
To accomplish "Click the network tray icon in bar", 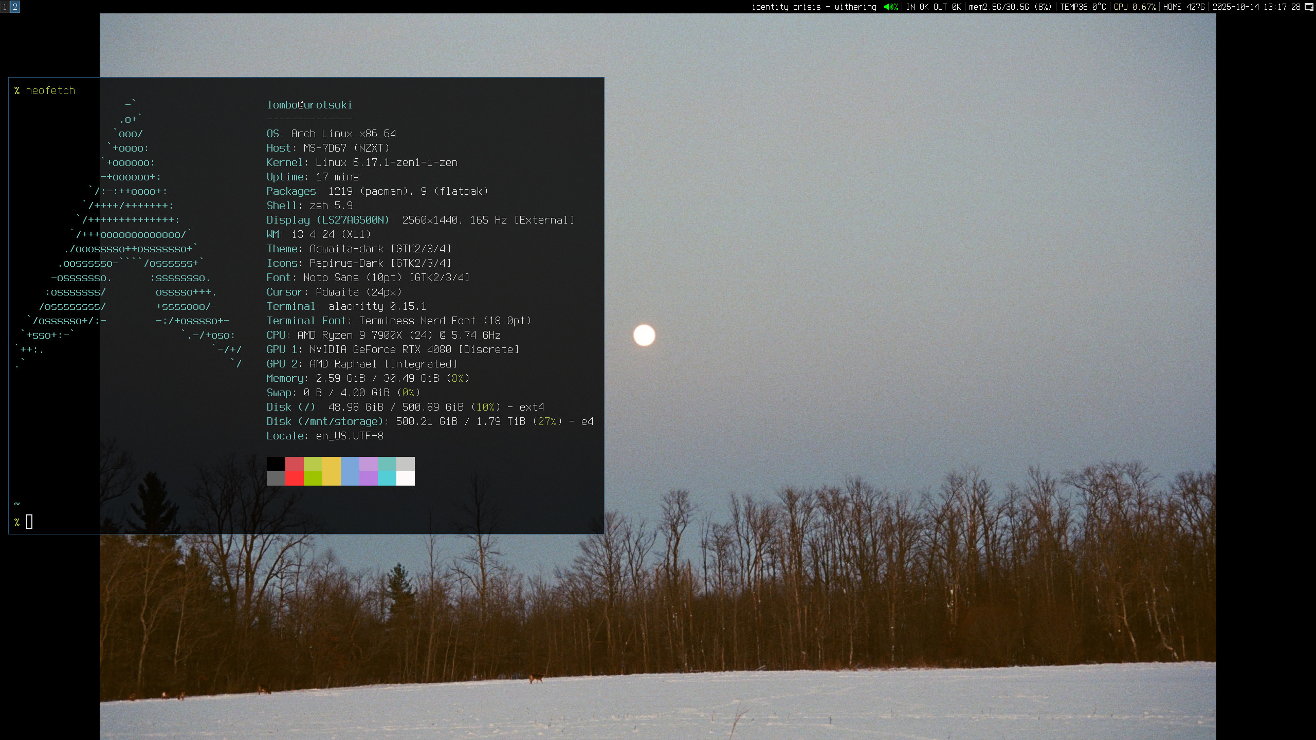I will [1309, 7].
